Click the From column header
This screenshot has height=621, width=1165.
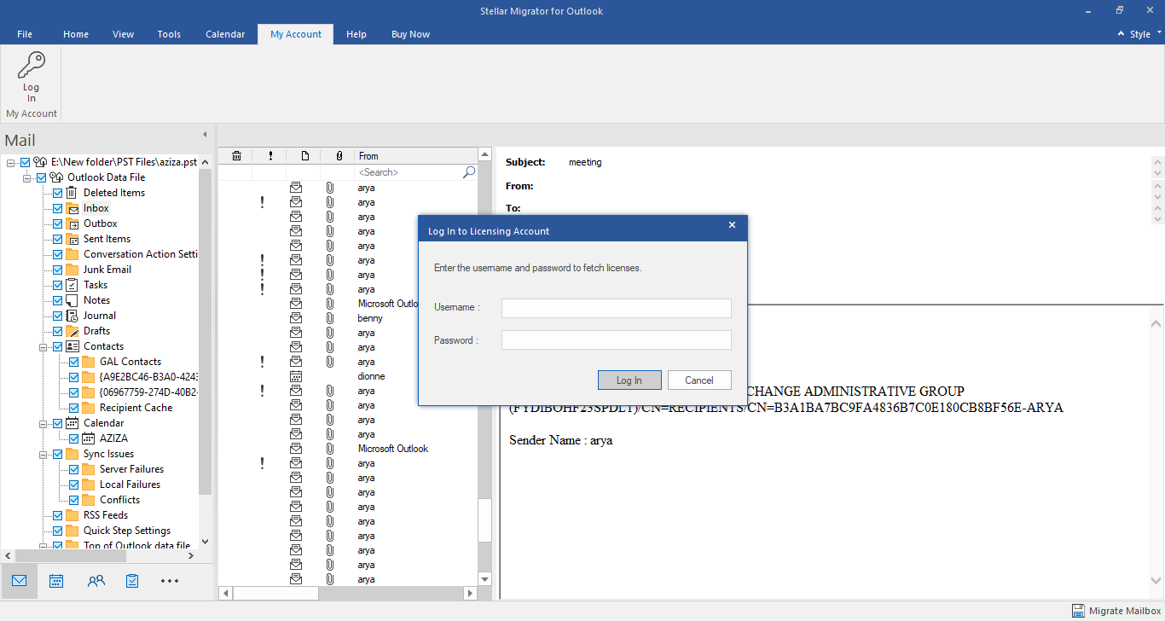point(414,156)
